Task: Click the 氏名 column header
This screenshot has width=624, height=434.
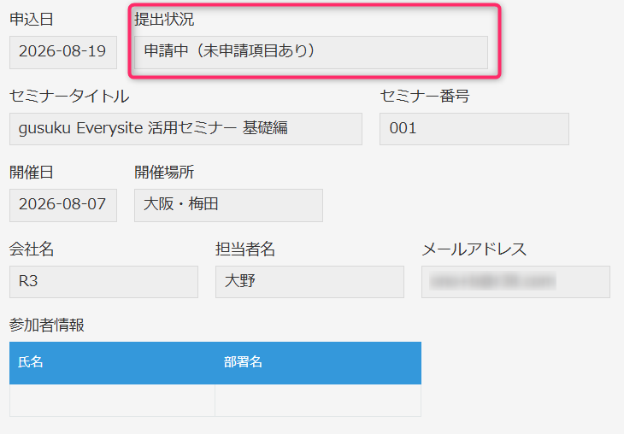Action: (x=112, y=363)
